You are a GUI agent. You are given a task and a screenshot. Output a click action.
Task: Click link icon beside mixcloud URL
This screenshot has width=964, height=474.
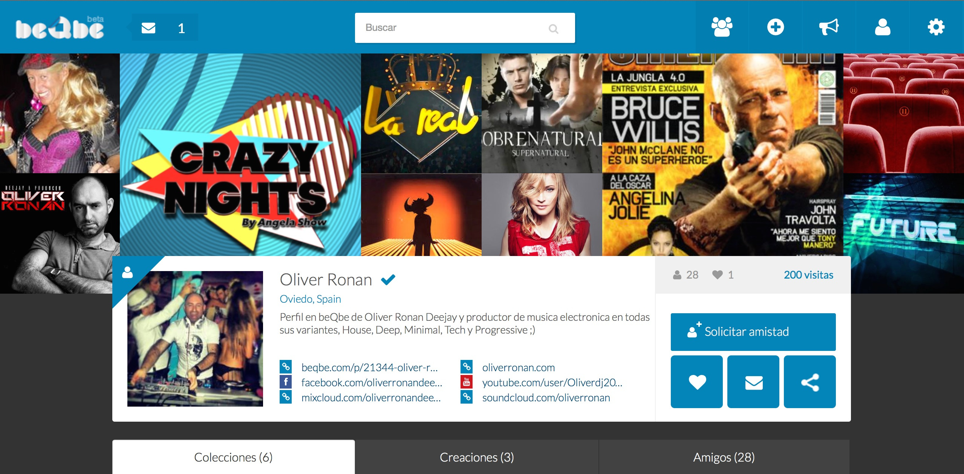click(286, 397)
